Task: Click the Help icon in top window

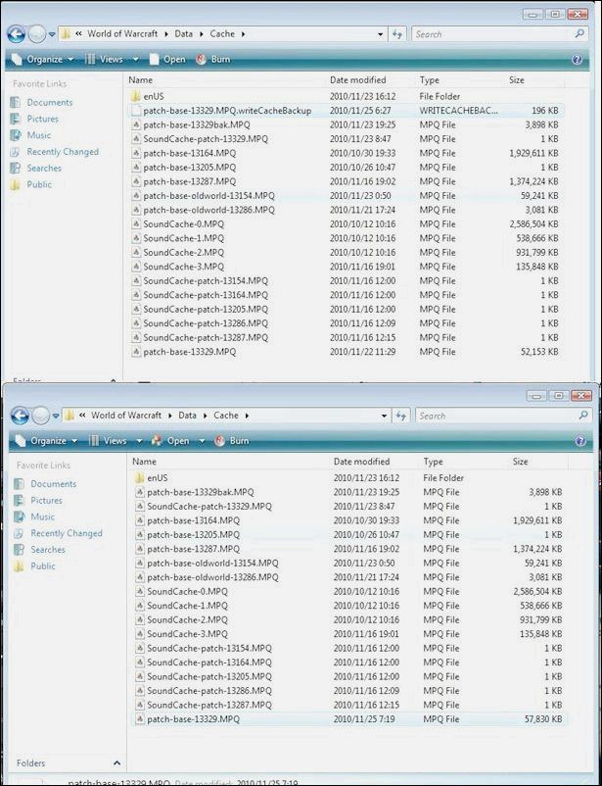Action: 577,60
